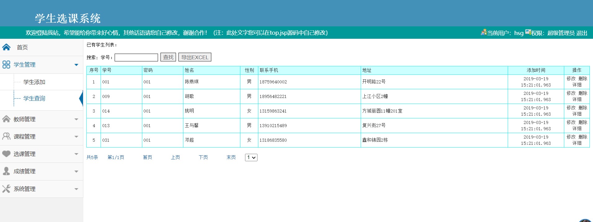The width and height of the screenshot is (593, 222).
Task: Click the 共5条 record count
Action: point(92,158)
